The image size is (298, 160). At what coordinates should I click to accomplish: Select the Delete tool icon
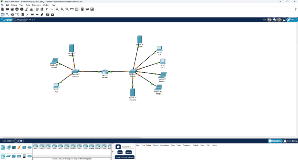click(x=12, y=15)
